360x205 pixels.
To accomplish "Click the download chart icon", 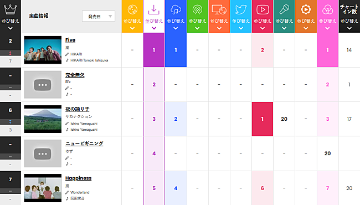I will [x=154, y=9].
